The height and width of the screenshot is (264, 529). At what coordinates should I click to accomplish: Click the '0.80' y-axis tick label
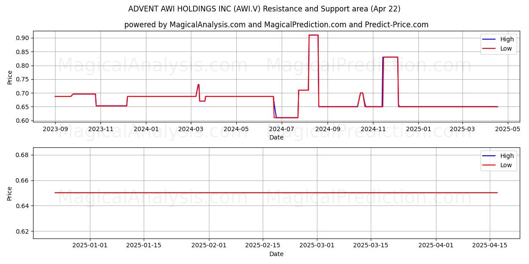[x=23, y=66]
